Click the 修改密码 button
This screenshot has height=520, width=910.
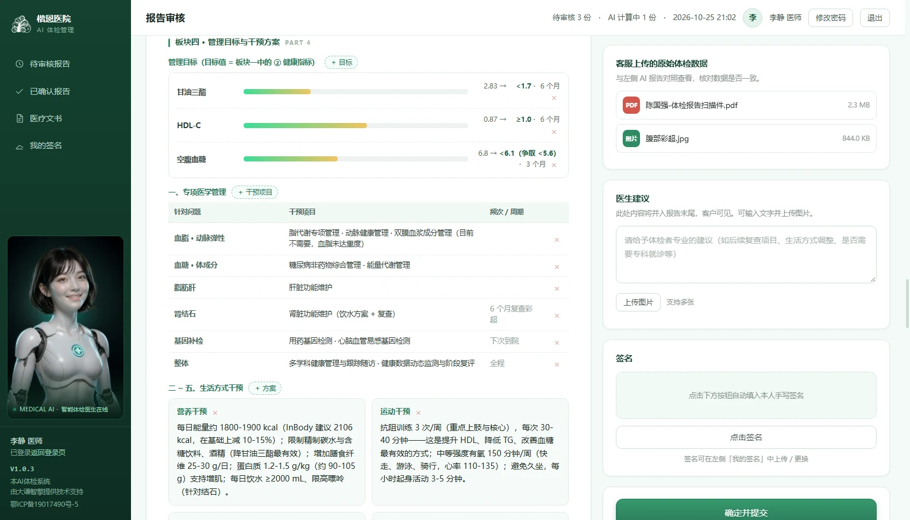[830, 18]
